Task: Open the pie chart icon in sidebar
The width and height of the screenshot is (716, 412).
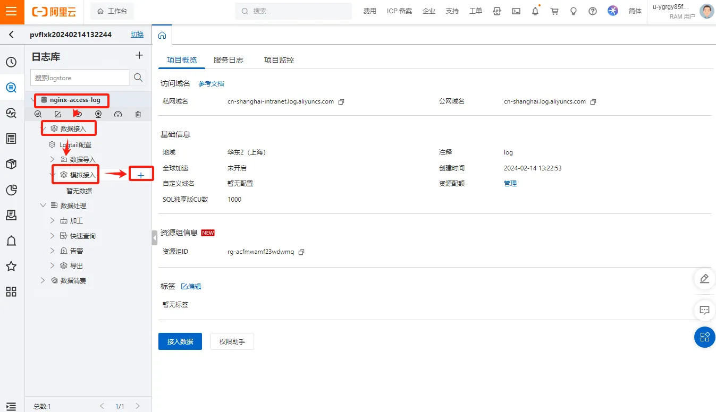Action: (x=11, y=190)
